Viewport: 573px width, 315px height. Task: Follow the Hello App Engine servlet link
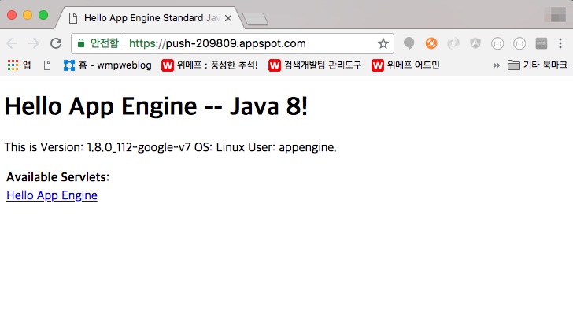coord(52,195)
